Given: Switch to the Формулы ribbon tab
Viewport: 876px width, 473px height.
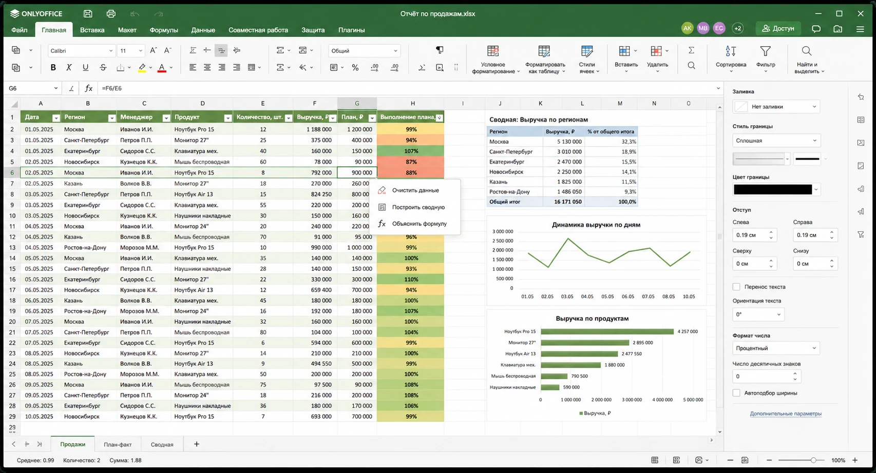Looking at the screenshot, I should (x=164, y=30).
